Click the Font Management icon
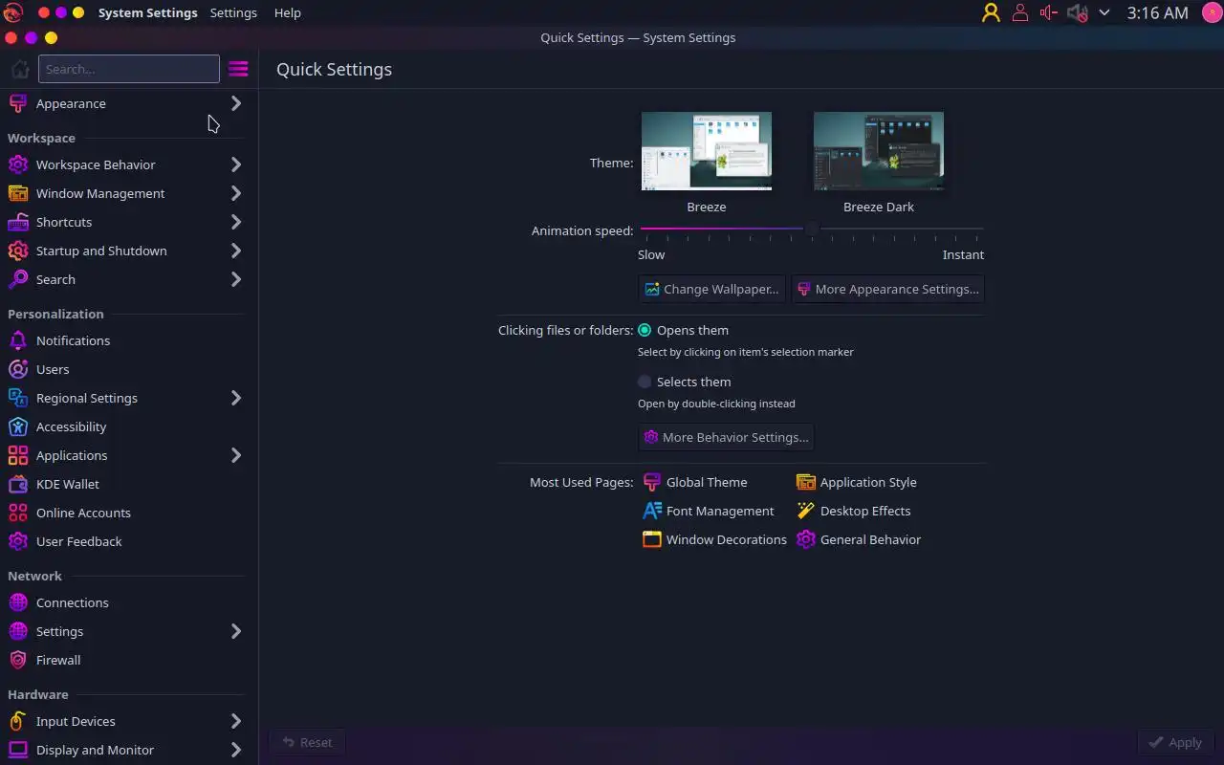This screenshot has width=1224, height=765. [x=652, y=511]
